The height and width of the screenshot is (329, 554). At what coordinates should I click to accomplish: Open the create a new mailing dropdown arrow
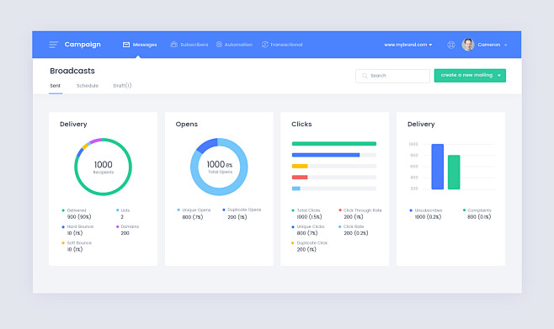499,76
